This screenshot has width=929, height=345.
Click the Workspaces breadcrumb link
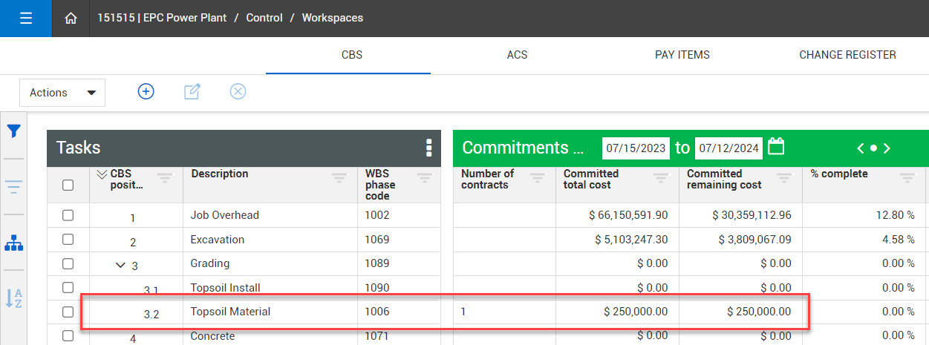click(x=332, y=18)
